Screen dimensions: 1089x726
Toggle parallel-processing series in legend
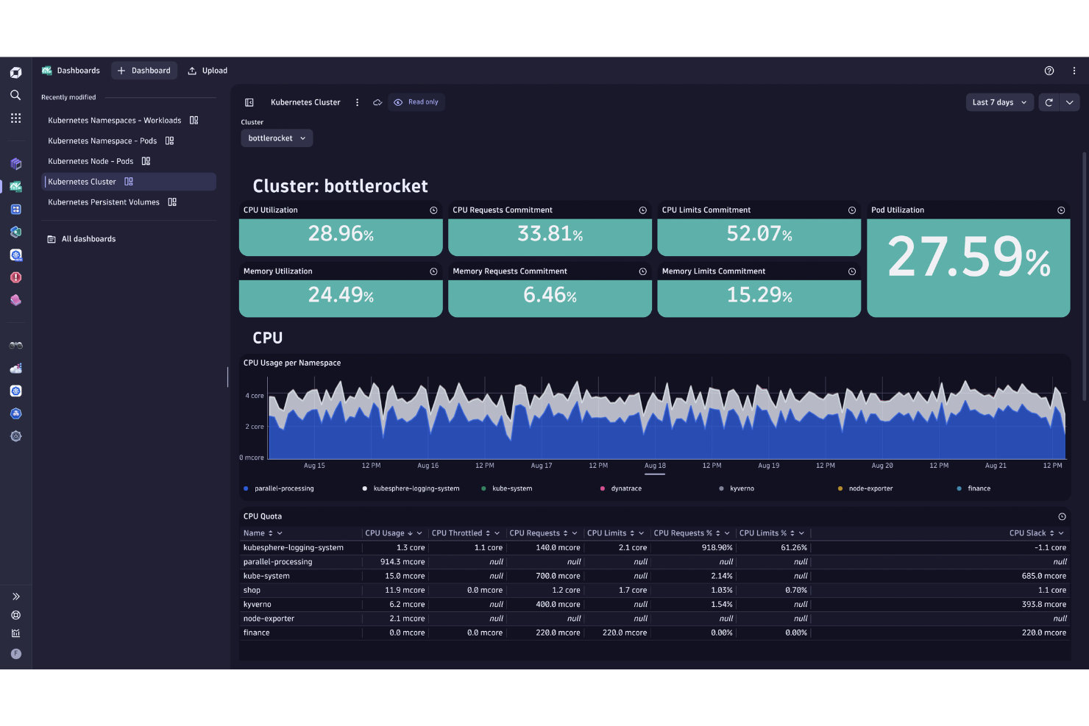[279, 488]
